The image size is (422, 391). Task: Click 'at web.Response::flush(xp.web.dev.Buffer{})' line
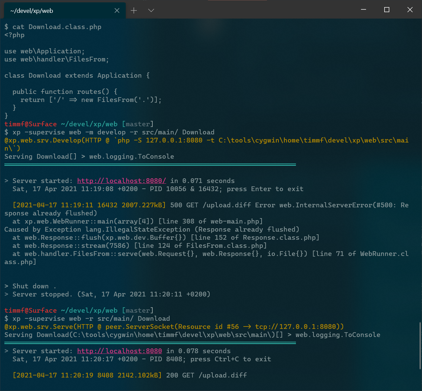(x=166, y=237)
